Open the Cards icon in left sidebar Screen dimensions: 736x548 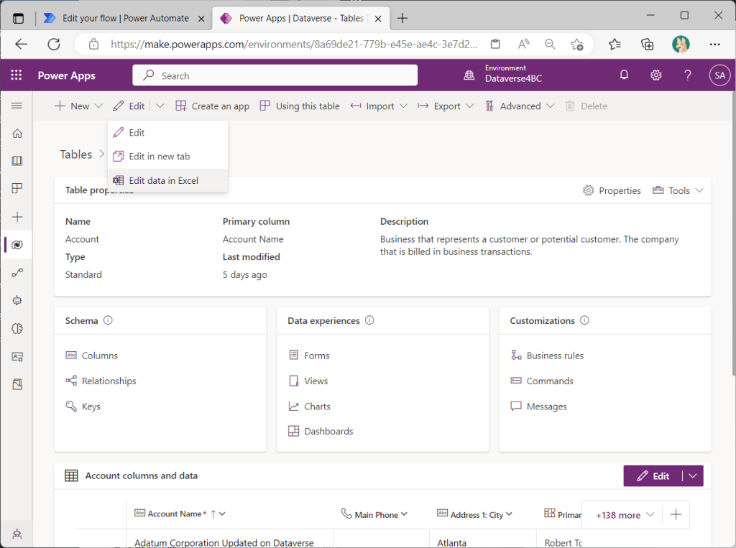pos(17,357)
